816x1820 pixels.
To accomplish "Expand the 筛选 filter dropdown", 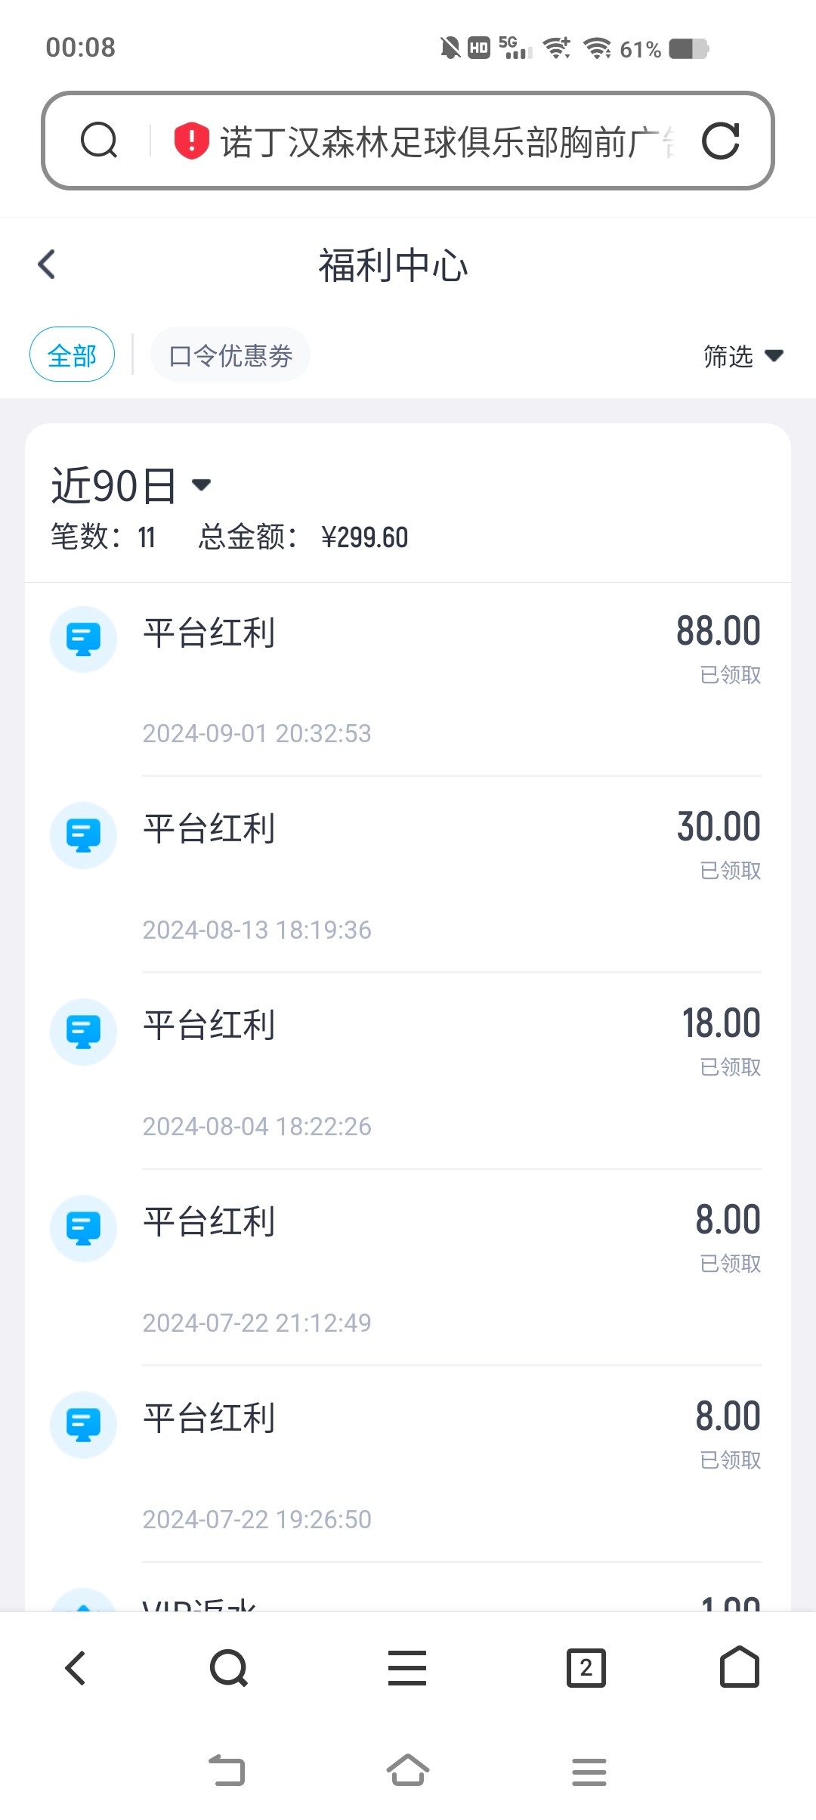I will (743, 355).
